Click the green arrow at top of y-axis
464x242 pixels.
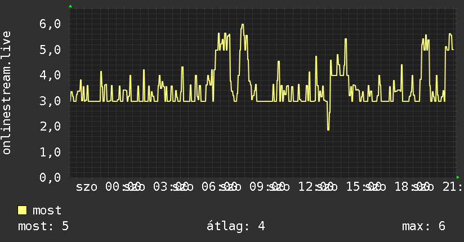[70, 6]
